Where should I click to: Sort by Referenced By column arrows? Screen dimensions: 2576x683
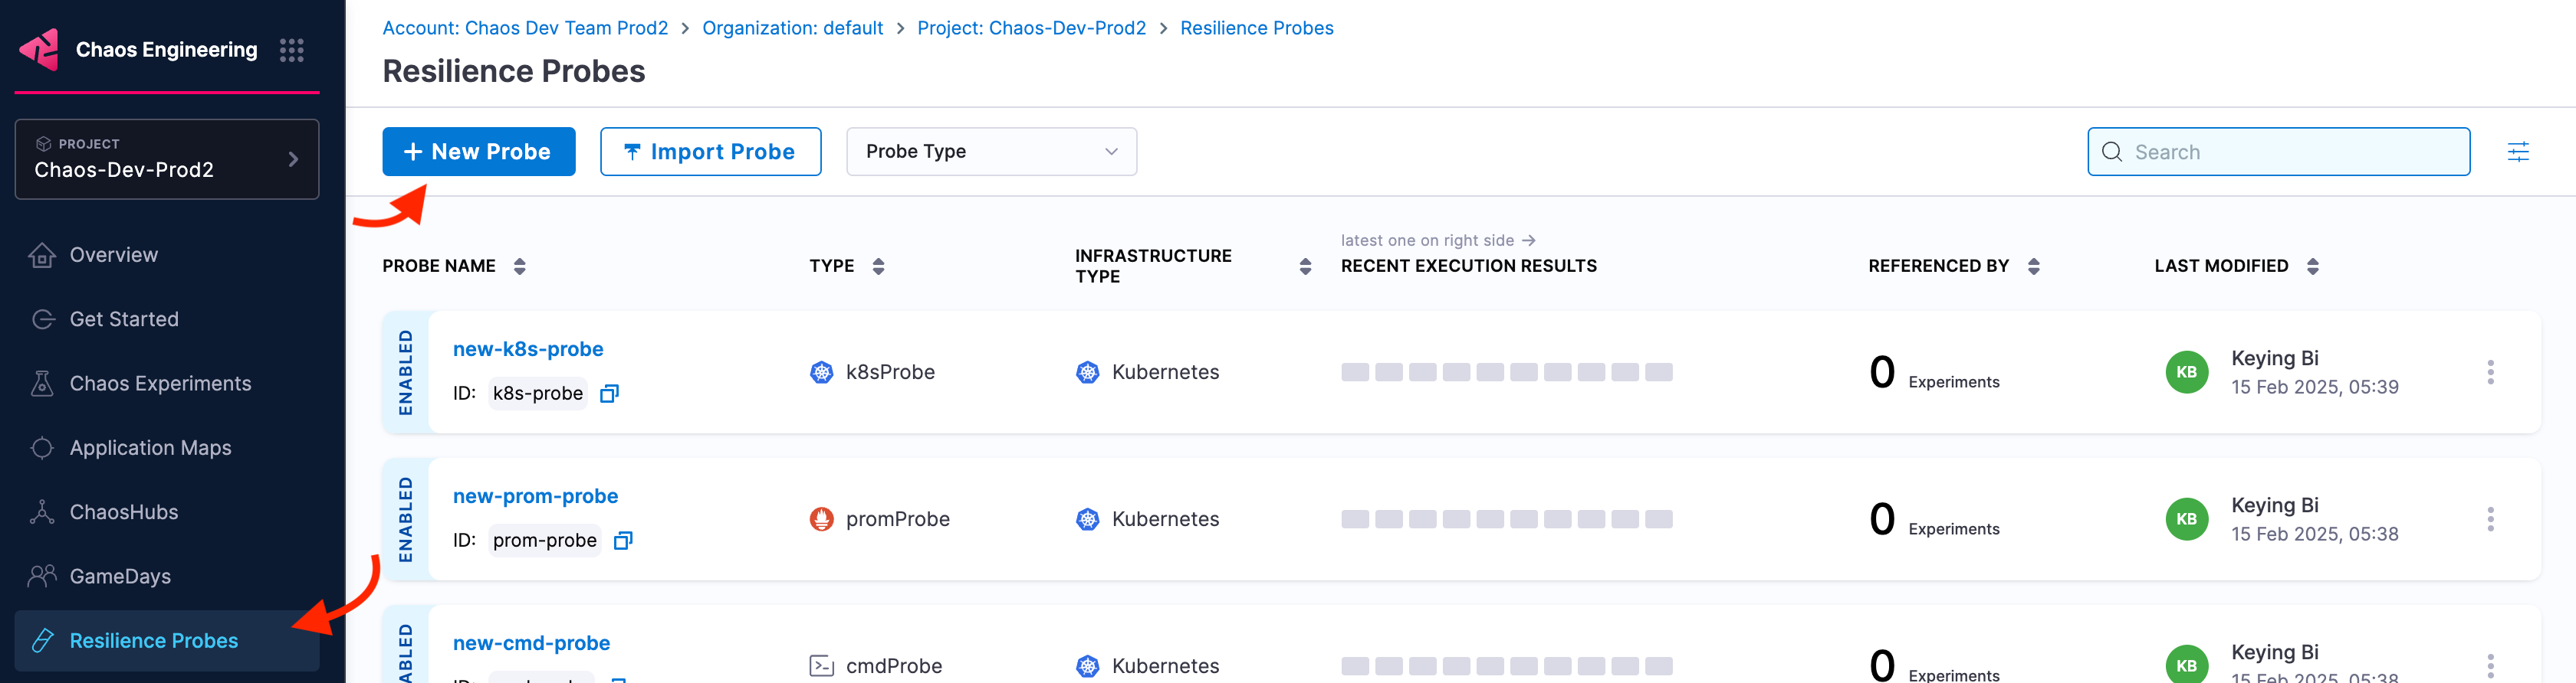[x=2033, y=266]
